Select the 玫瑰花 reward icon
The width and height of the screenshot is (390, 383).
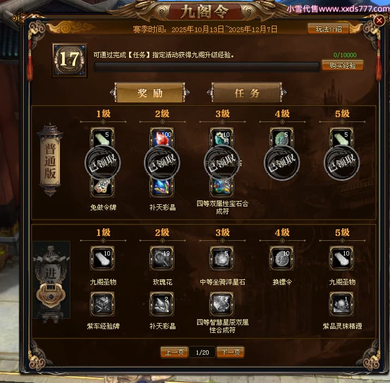pos(162,258)
